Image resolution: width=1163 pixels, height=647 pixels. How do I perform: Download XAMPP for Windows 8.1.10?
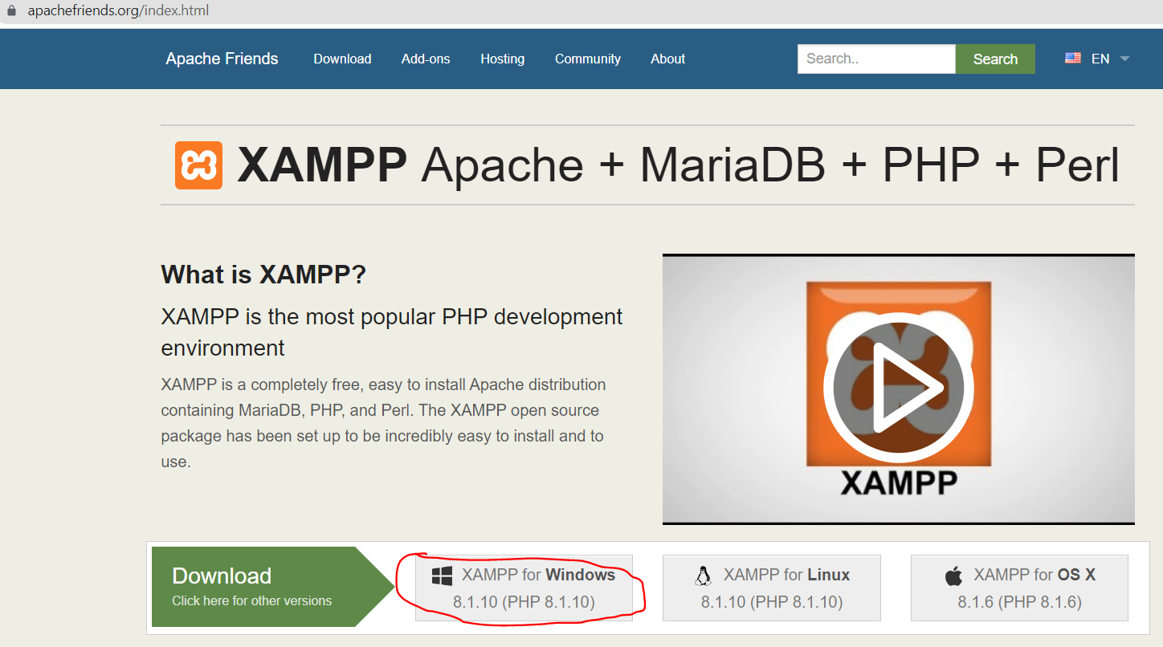[x=524, y=588]
